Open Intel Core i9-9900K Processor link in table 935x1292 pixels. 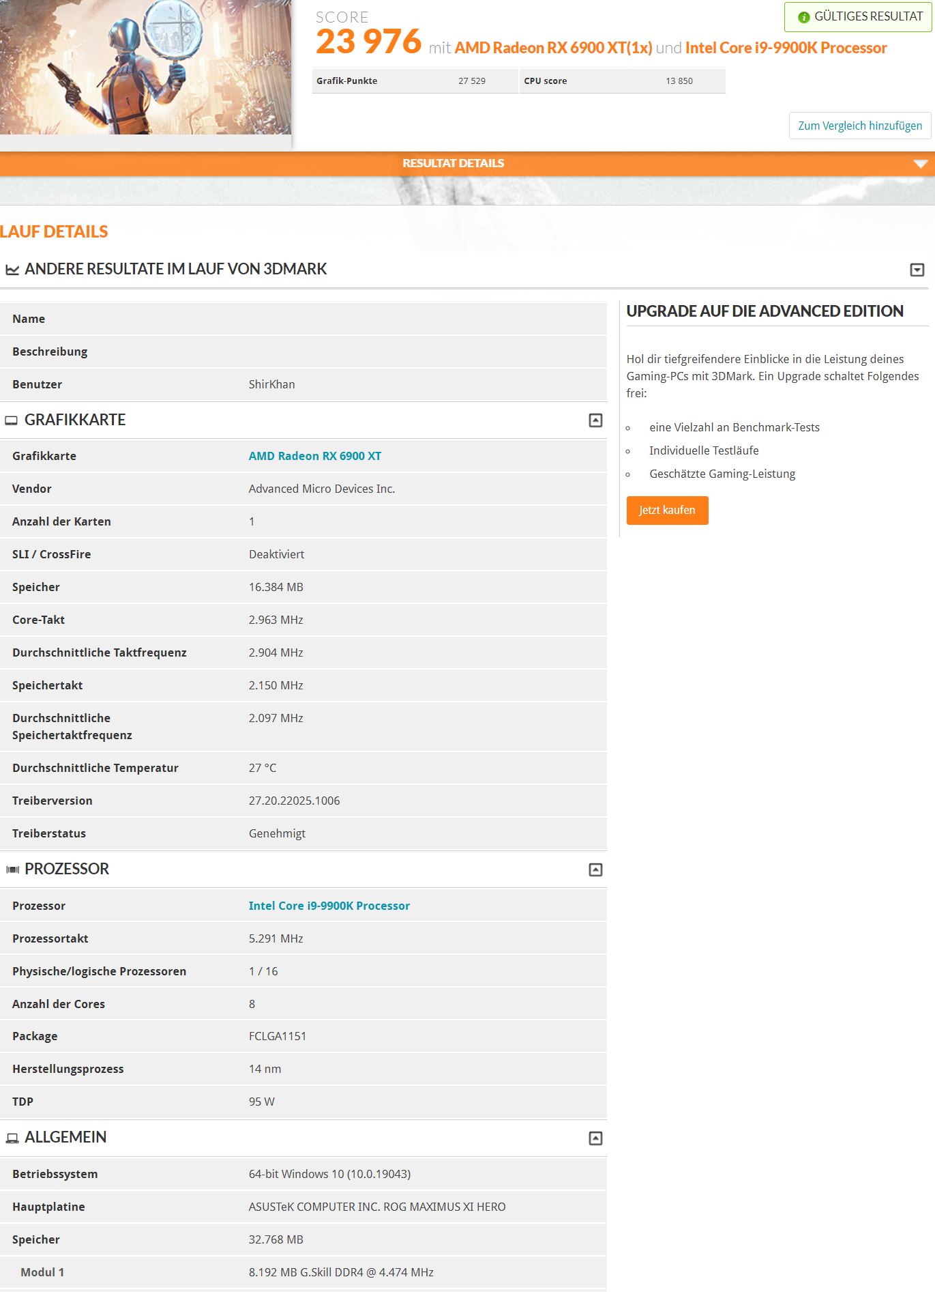point(329,906)
